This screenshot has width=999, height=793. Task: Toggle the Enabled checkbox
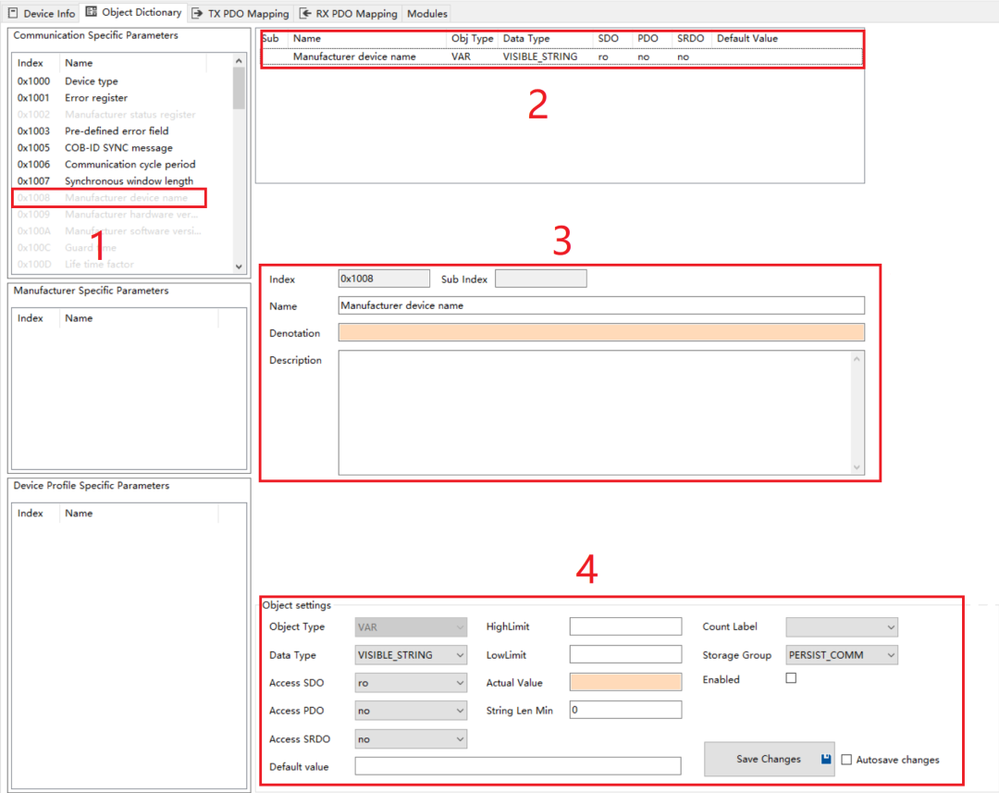791,678
